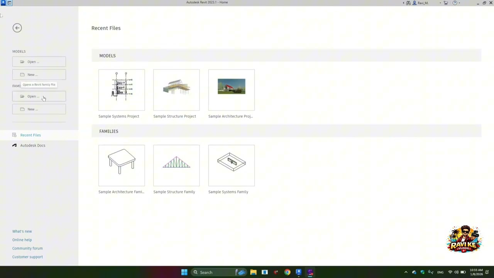Click the purple screen recorder taskbar icon
494x278 pixels.
[310, 272]
